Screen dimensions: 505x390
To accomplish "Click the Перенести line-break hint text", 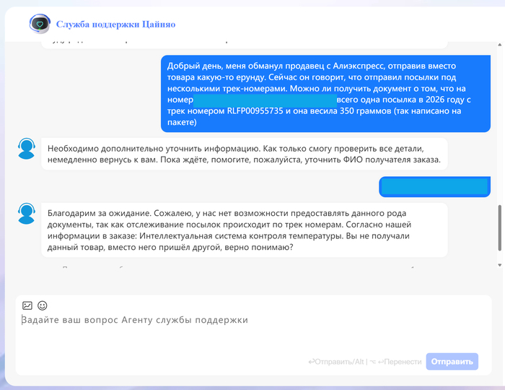I will click(x=395, y=361).
